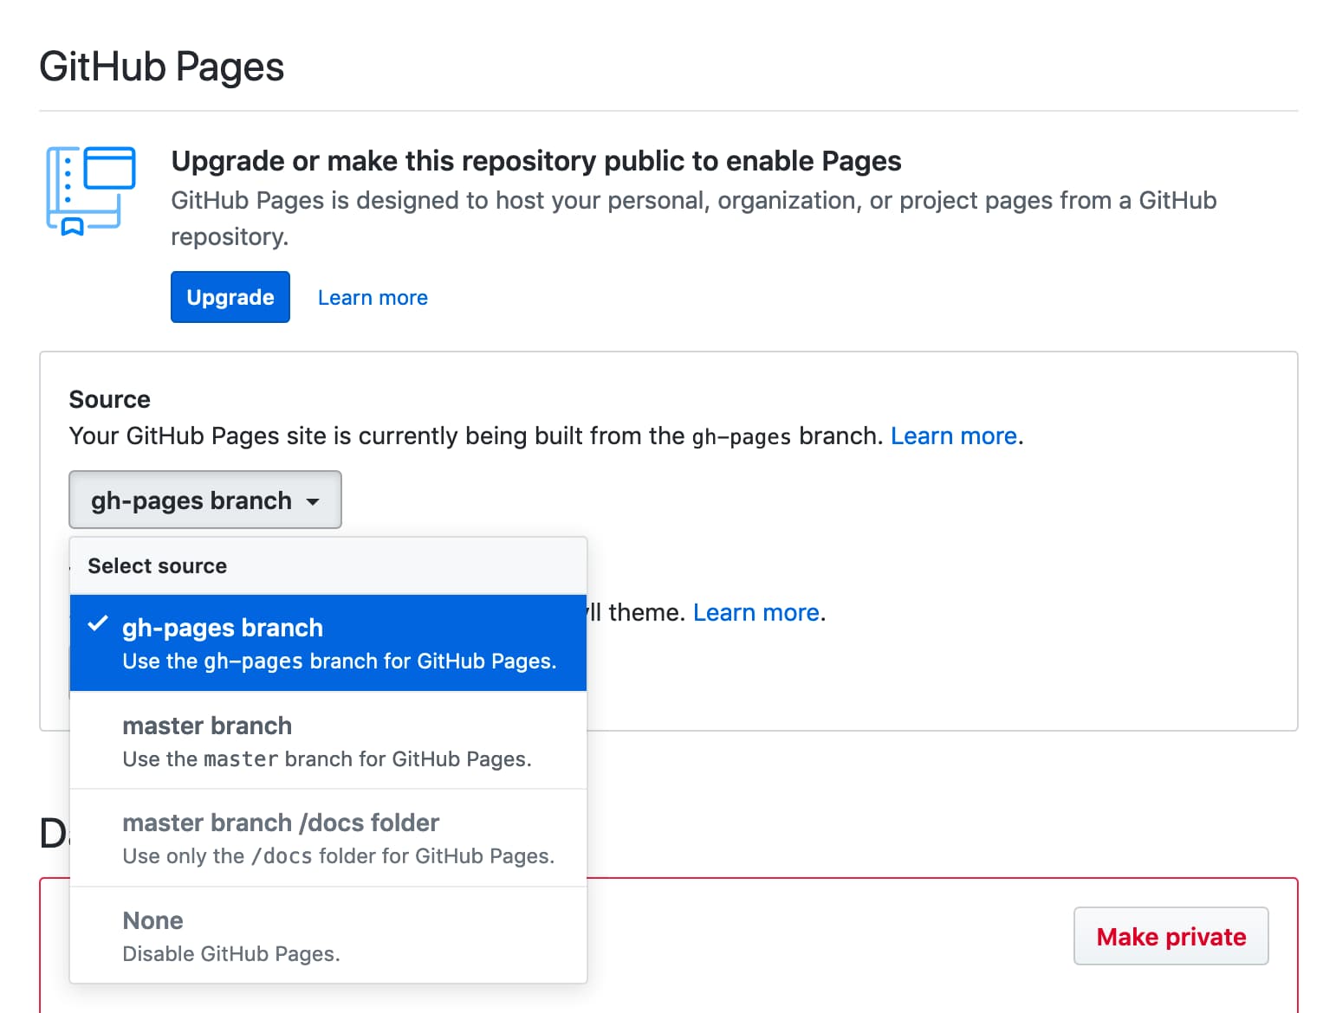Collapse the gh-pages branch source dropdown

[x=204, y=500]
